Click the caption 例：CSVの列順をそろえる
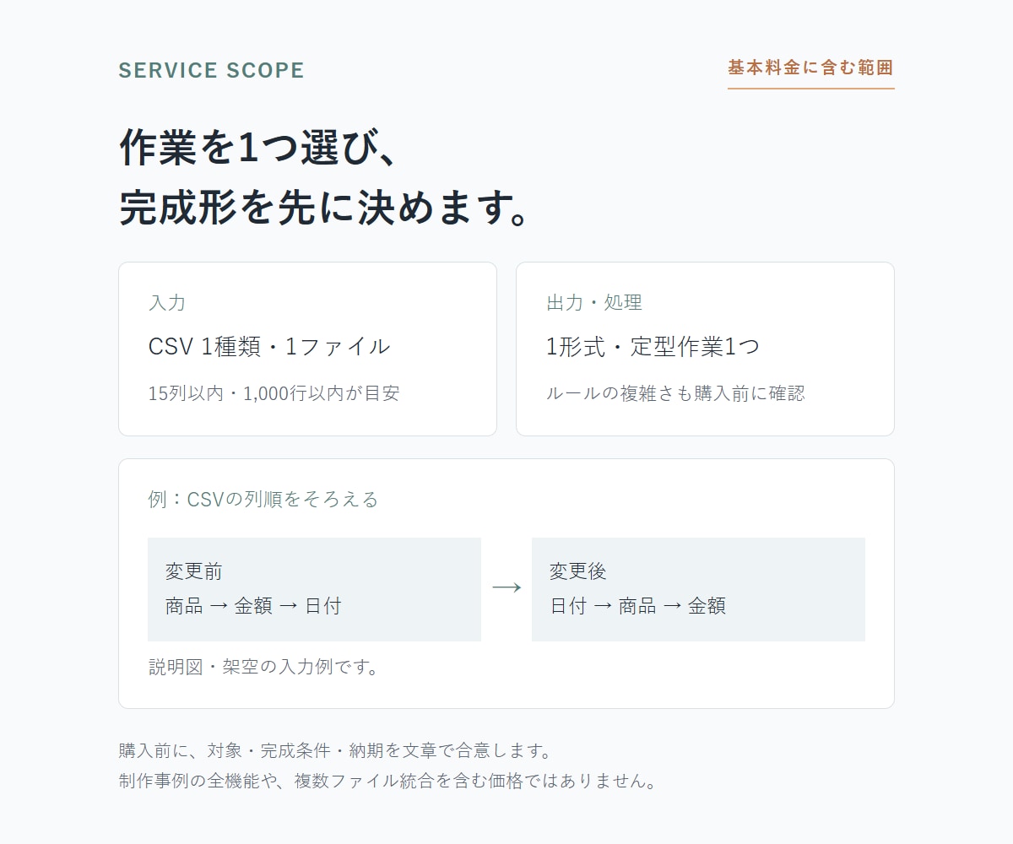Screen dimensions: 1013x844 263,499
